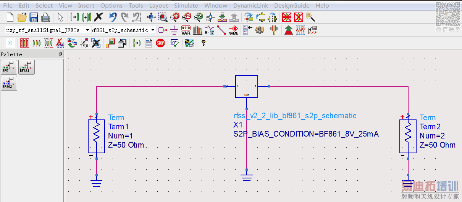Select ground symbol under X1 component
Image resolution: width=462 pixels, height=202 pixels.
click(247, 178)
